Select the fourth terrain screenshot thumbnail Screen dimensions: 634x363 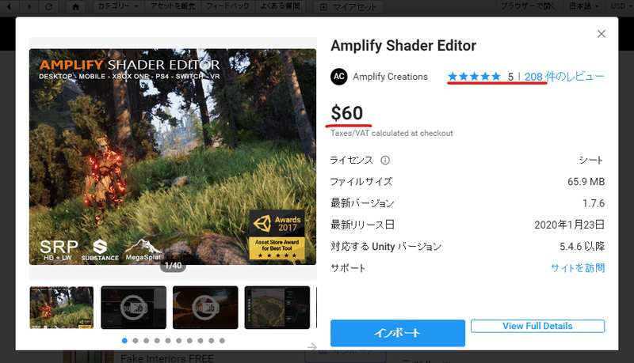pos(277,308)
